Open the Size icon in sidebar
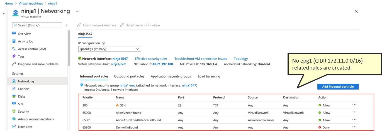This screenshot has width=382, height=131. 14,104
